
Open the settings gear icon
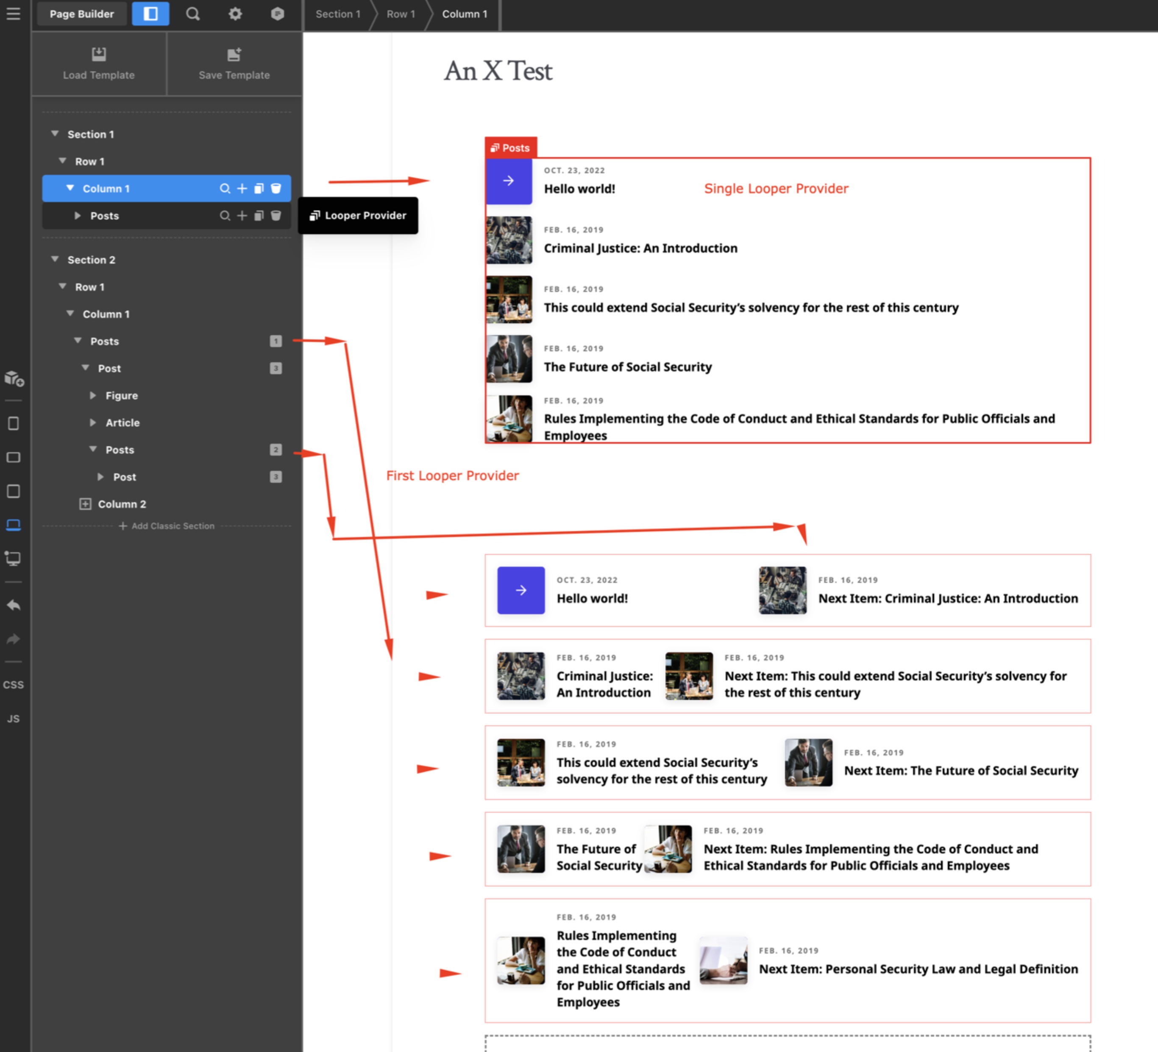pyautogui.click(x=235, y=14)
